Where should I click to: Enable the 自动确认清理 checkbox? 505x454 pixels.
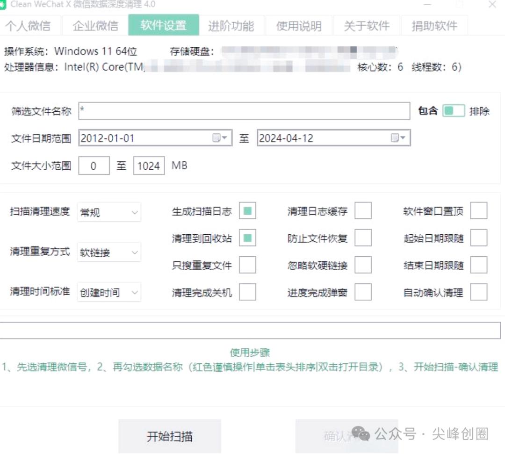pyautogui.click(x=479, y=292)
